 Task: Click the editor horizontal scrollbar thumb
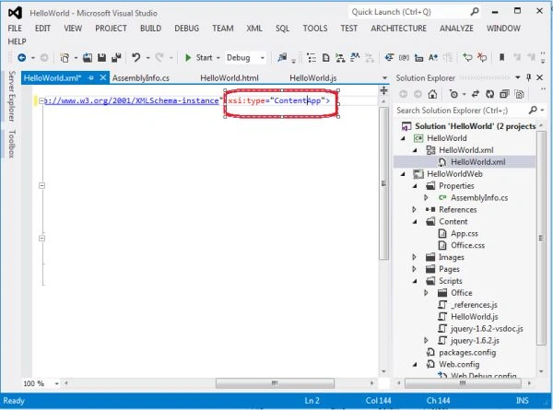[x=275, y=383]
